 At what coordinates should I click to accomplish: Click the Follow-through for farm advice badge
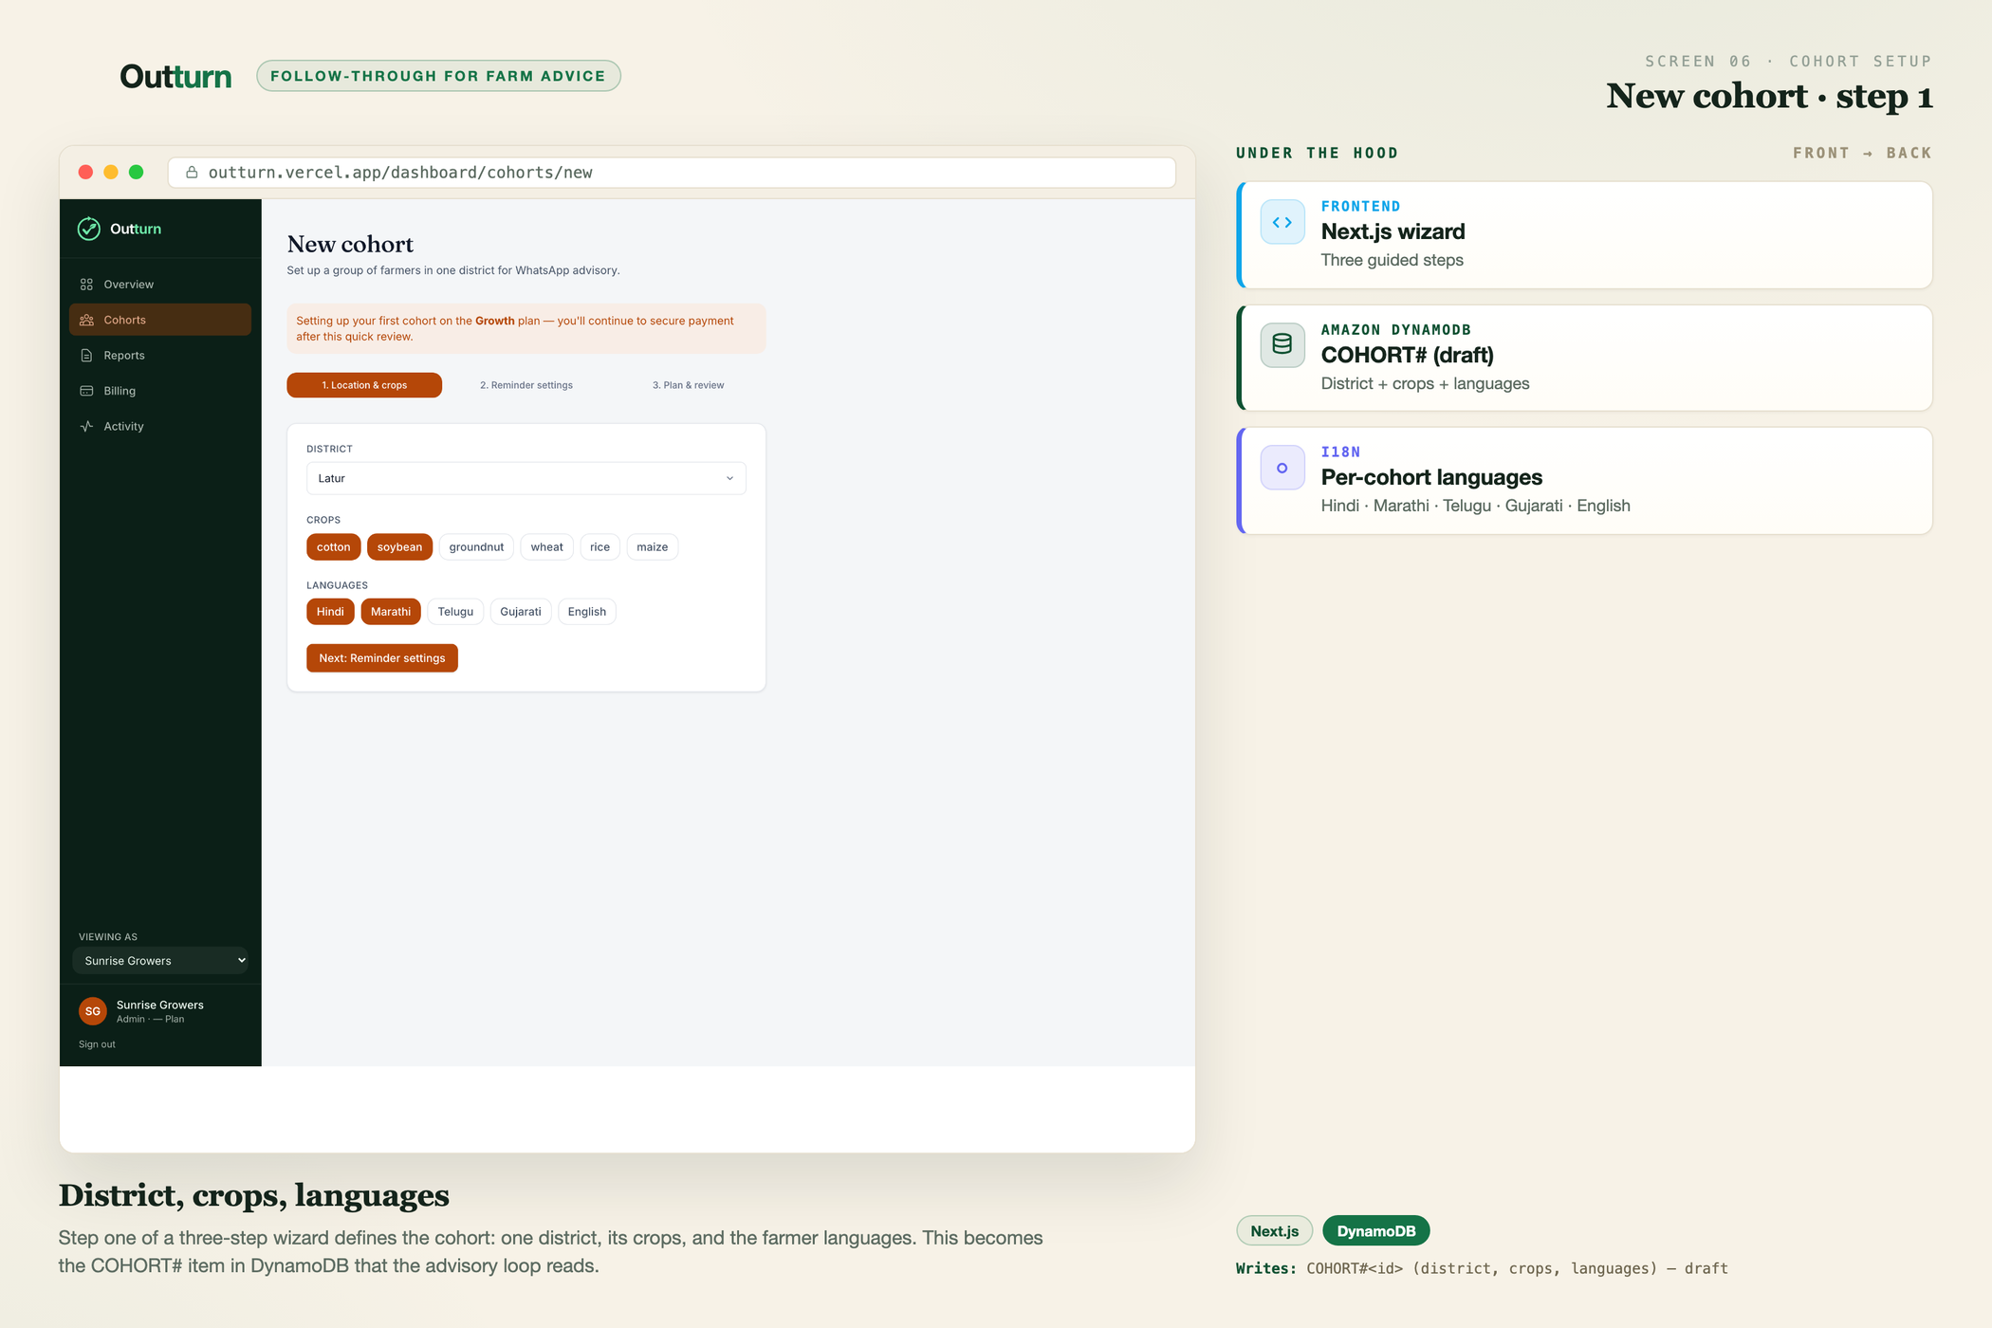click(x=438, y=76)
